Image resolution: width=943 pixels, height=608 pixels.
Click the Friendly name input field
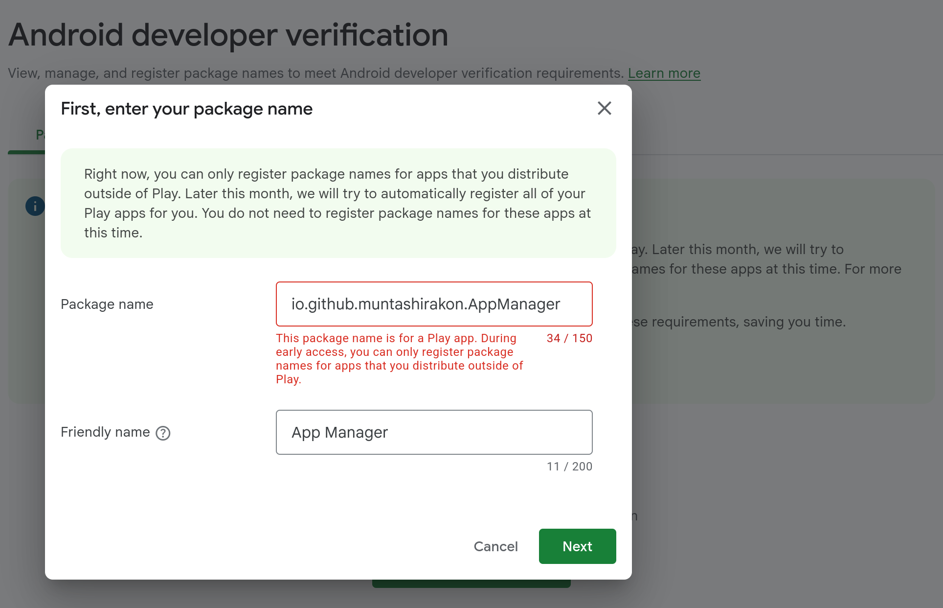(434, 432)
